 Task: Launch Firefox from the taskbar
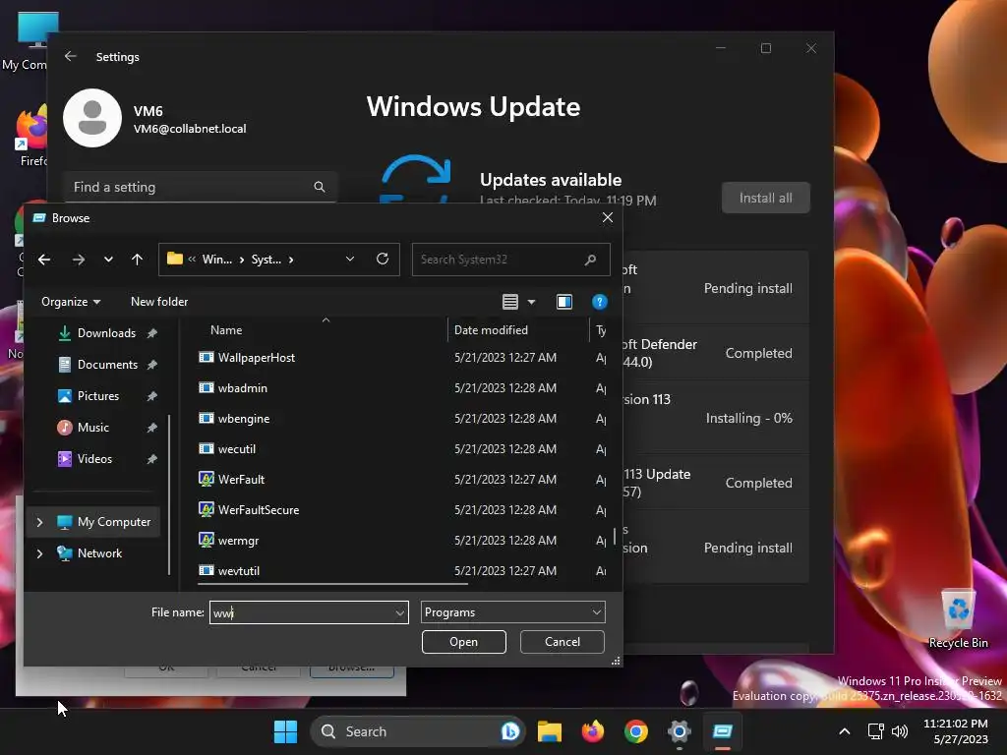tap(593, 731)
